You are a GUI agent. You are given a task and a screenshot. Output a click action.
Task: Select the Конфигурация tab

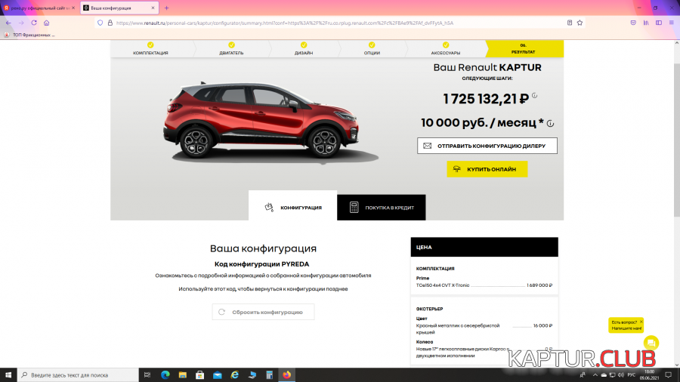pos(292,208)
